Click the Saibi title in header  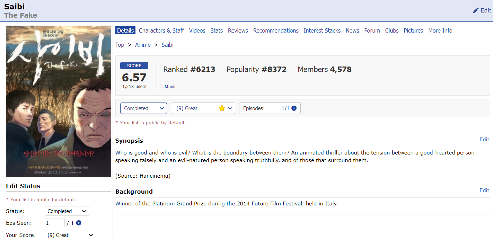tap(15, 7)
